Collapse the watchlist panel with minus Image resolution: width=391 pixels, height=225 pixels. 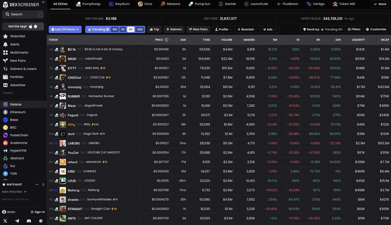coord(37,184)
